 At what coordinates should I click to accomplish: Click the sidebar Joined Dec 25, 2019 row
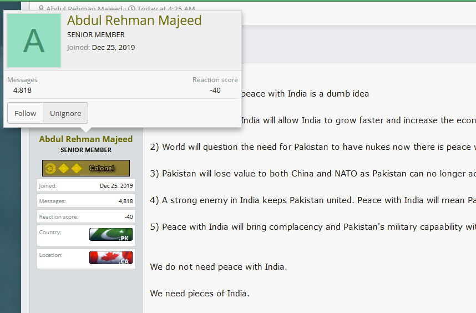coord(86,185)
